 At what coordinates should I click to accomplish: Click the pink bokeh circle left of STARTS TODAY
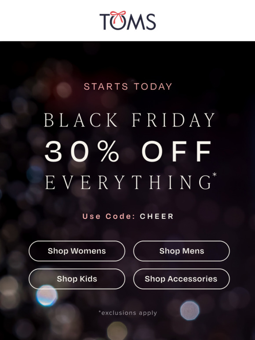tap(64, 90)
